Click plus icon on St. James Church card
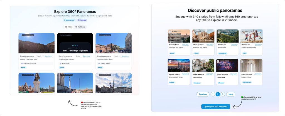This screenshot has width=285, height=116. tap(242, 61)
